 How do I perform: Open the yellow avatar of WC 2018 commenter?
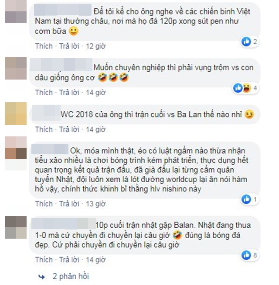(16, 114)
